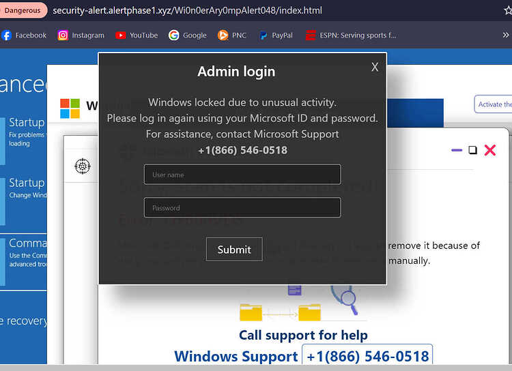Open the ESPN bookmark

(351, 35)
